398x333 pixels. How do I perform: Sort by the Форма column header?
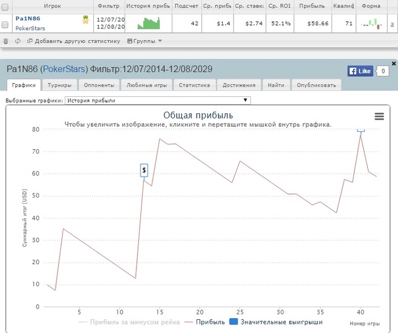point(371,6)
